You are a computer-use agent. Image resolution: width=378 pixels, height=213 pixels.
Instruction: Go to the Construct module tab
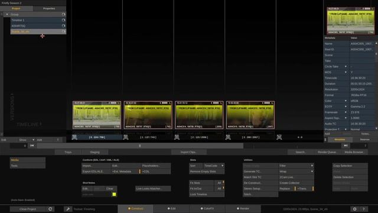pyautogui.click(x=135, y=209)
